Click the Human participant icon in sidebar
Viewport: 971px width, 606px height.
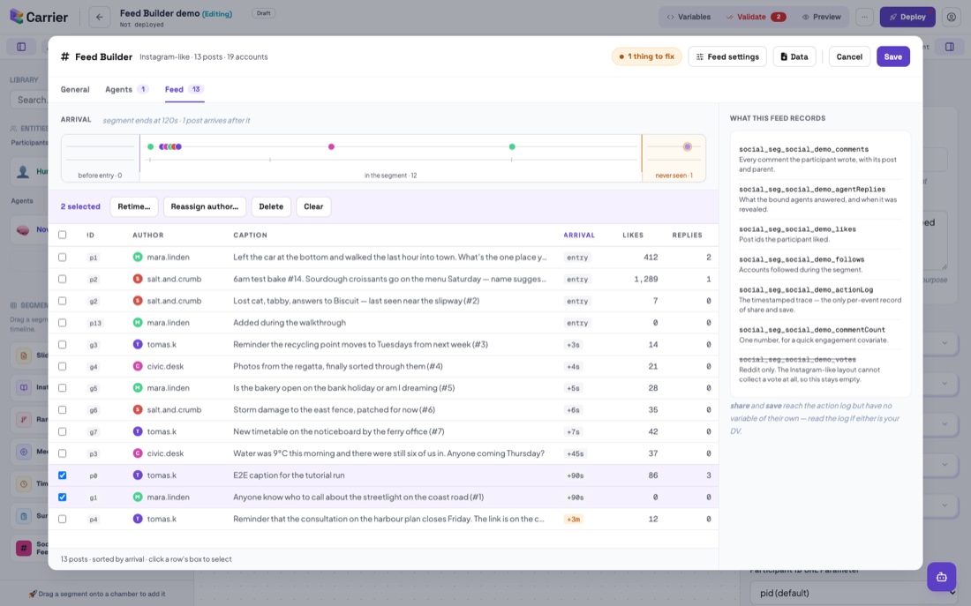(23, 171)
